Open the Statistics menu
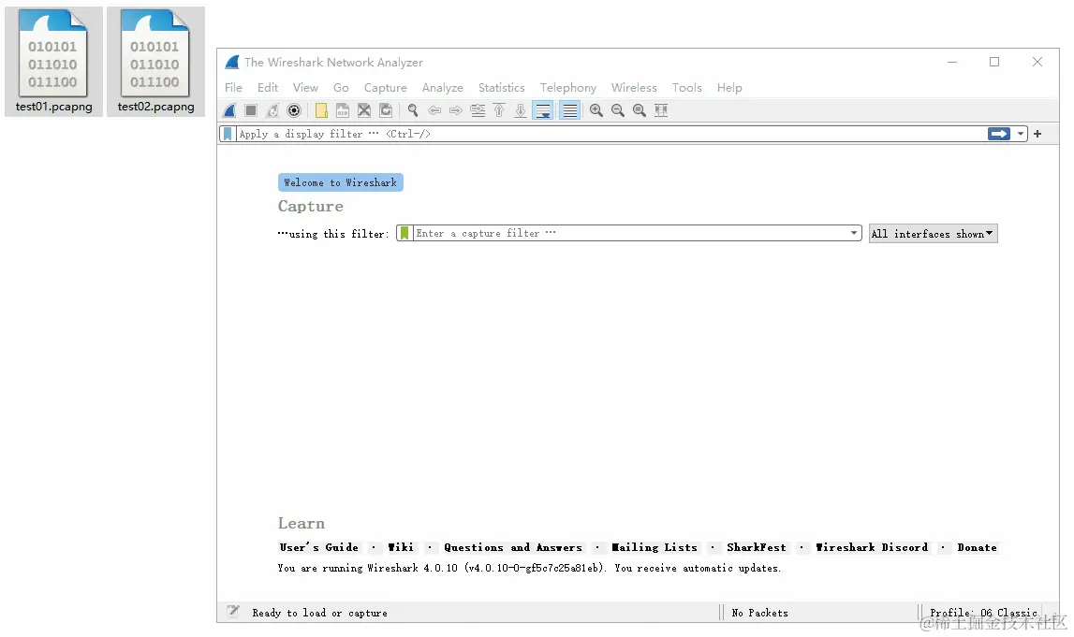The height and width of the screenshot is (637, 1074). pyautogui.click(x=501, y=88)
